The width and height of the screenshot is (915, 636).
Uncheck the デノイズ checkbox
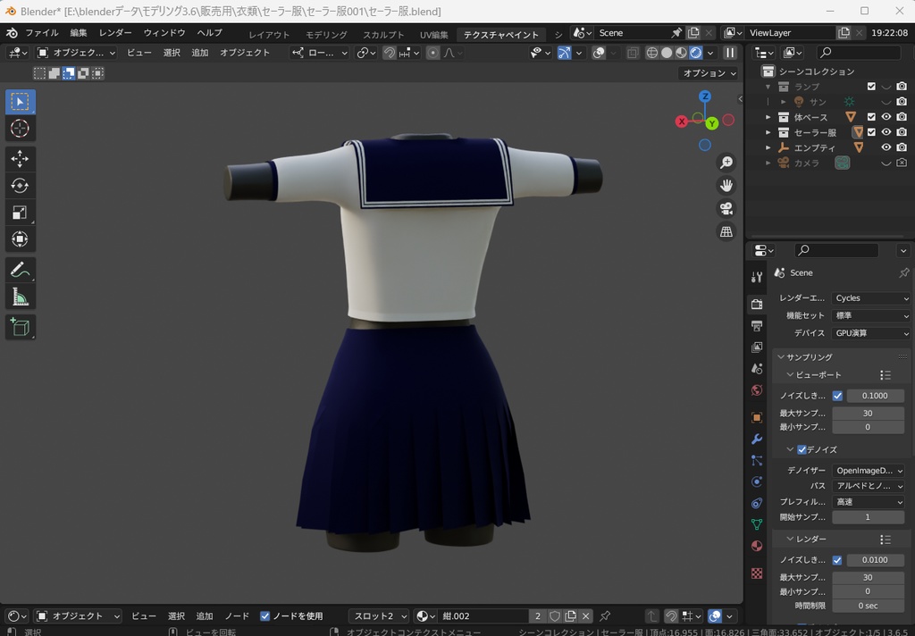pos(802,449)
